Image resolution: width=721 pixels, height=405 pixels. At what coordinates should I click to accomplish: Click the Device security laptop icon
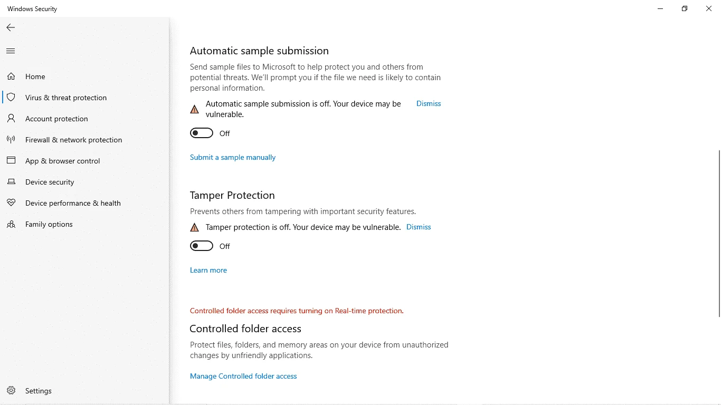pyautogui.click(x=11, y=182)
